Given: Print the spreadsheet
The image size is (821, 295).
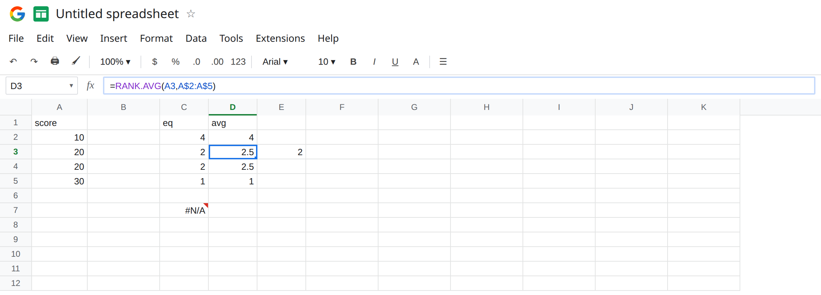Looking at the screenshot, I should point(55,62).
